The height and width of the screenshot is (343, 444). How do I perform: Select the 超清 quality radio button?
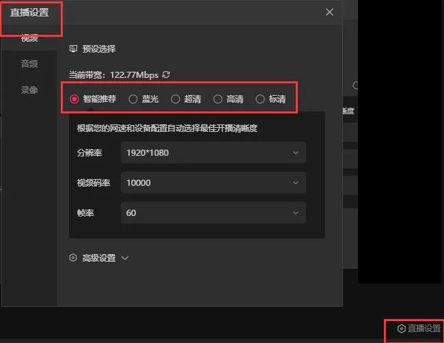[176, 99]
